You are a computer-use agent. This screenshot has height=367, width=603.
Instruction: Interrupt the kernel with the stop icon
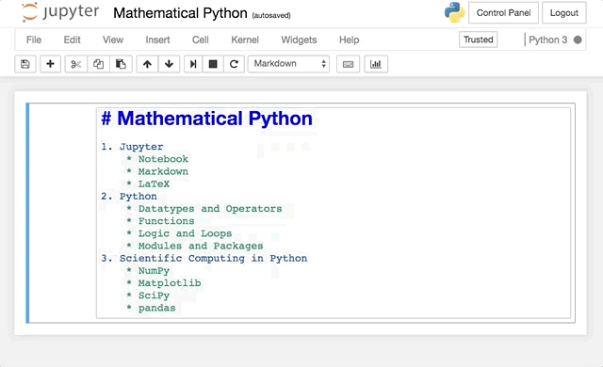tap(213, 64)
